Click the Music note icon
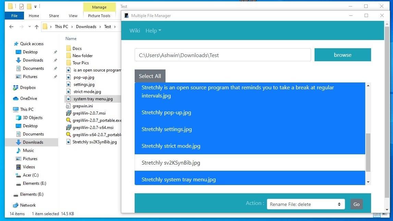 tap(18, 151)
